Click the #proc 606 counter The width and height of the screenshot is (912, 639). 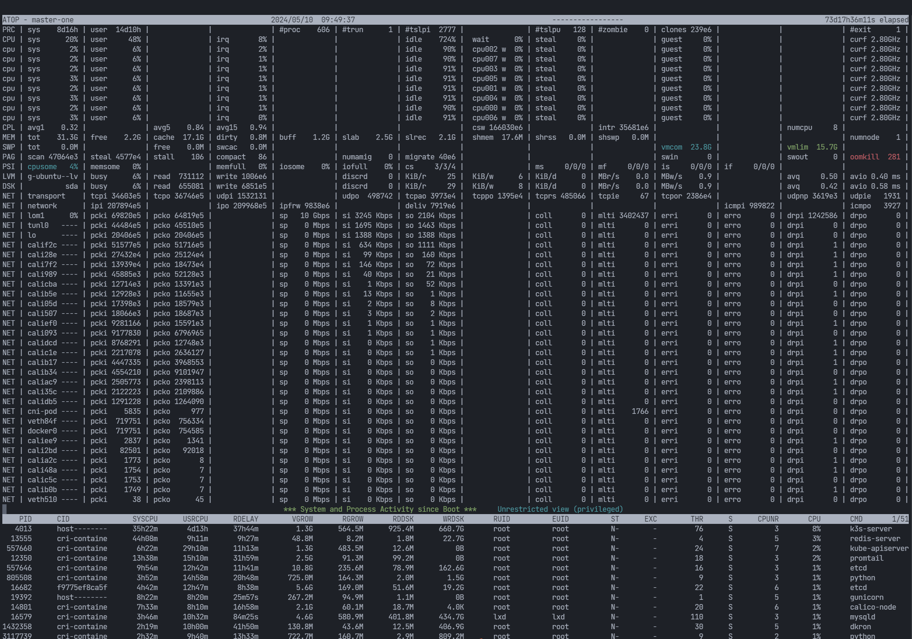coord(304,29)
